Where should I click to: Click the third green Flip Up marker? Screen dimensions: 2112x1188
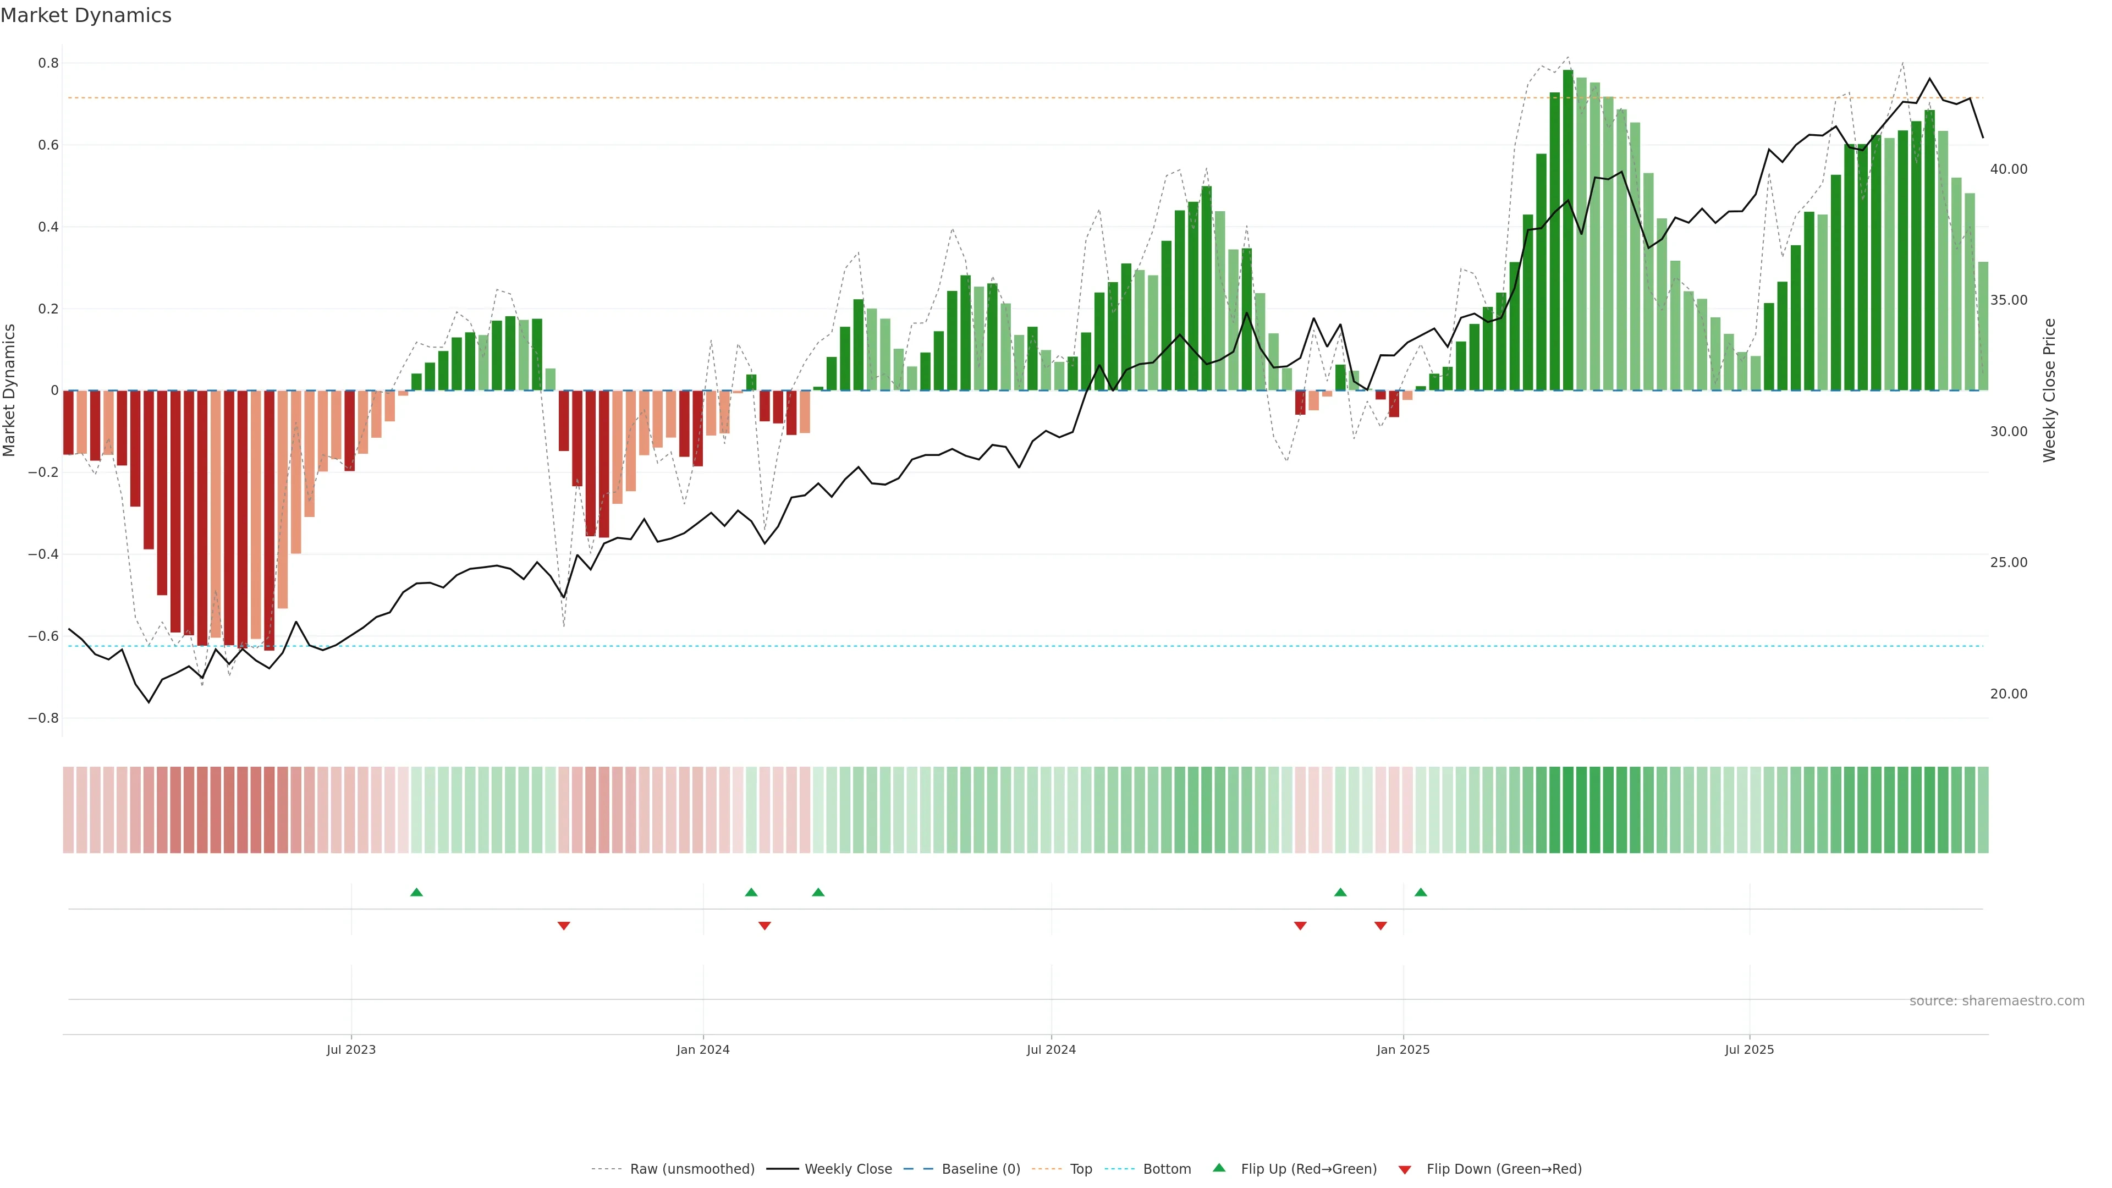[x=818, y=892]
